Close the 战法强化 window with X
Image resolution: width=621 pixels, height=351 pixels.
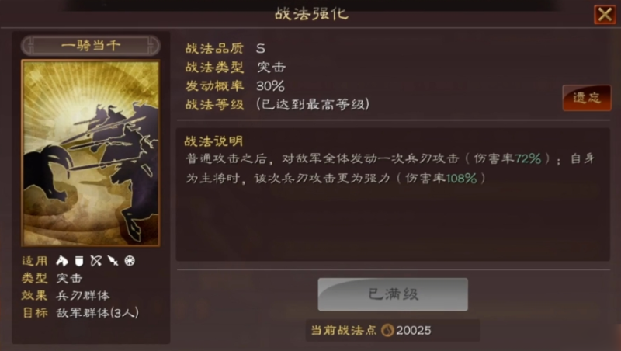click(605, 15)
